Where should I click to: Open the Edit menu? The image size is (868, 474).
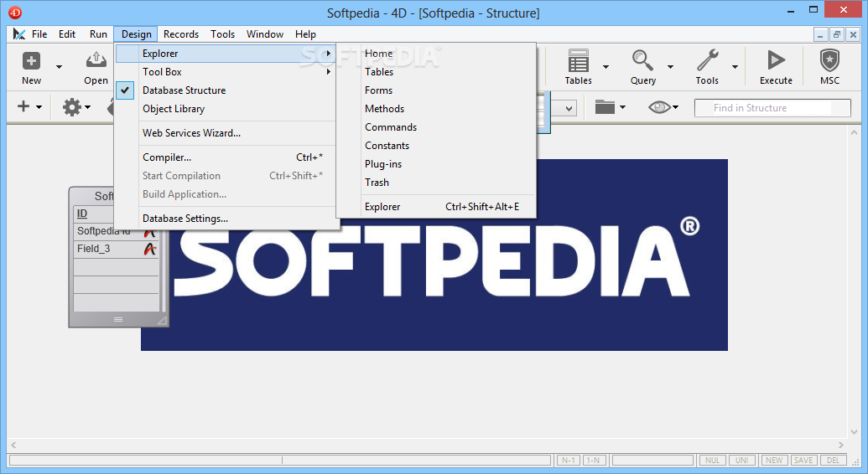(67, 33)
